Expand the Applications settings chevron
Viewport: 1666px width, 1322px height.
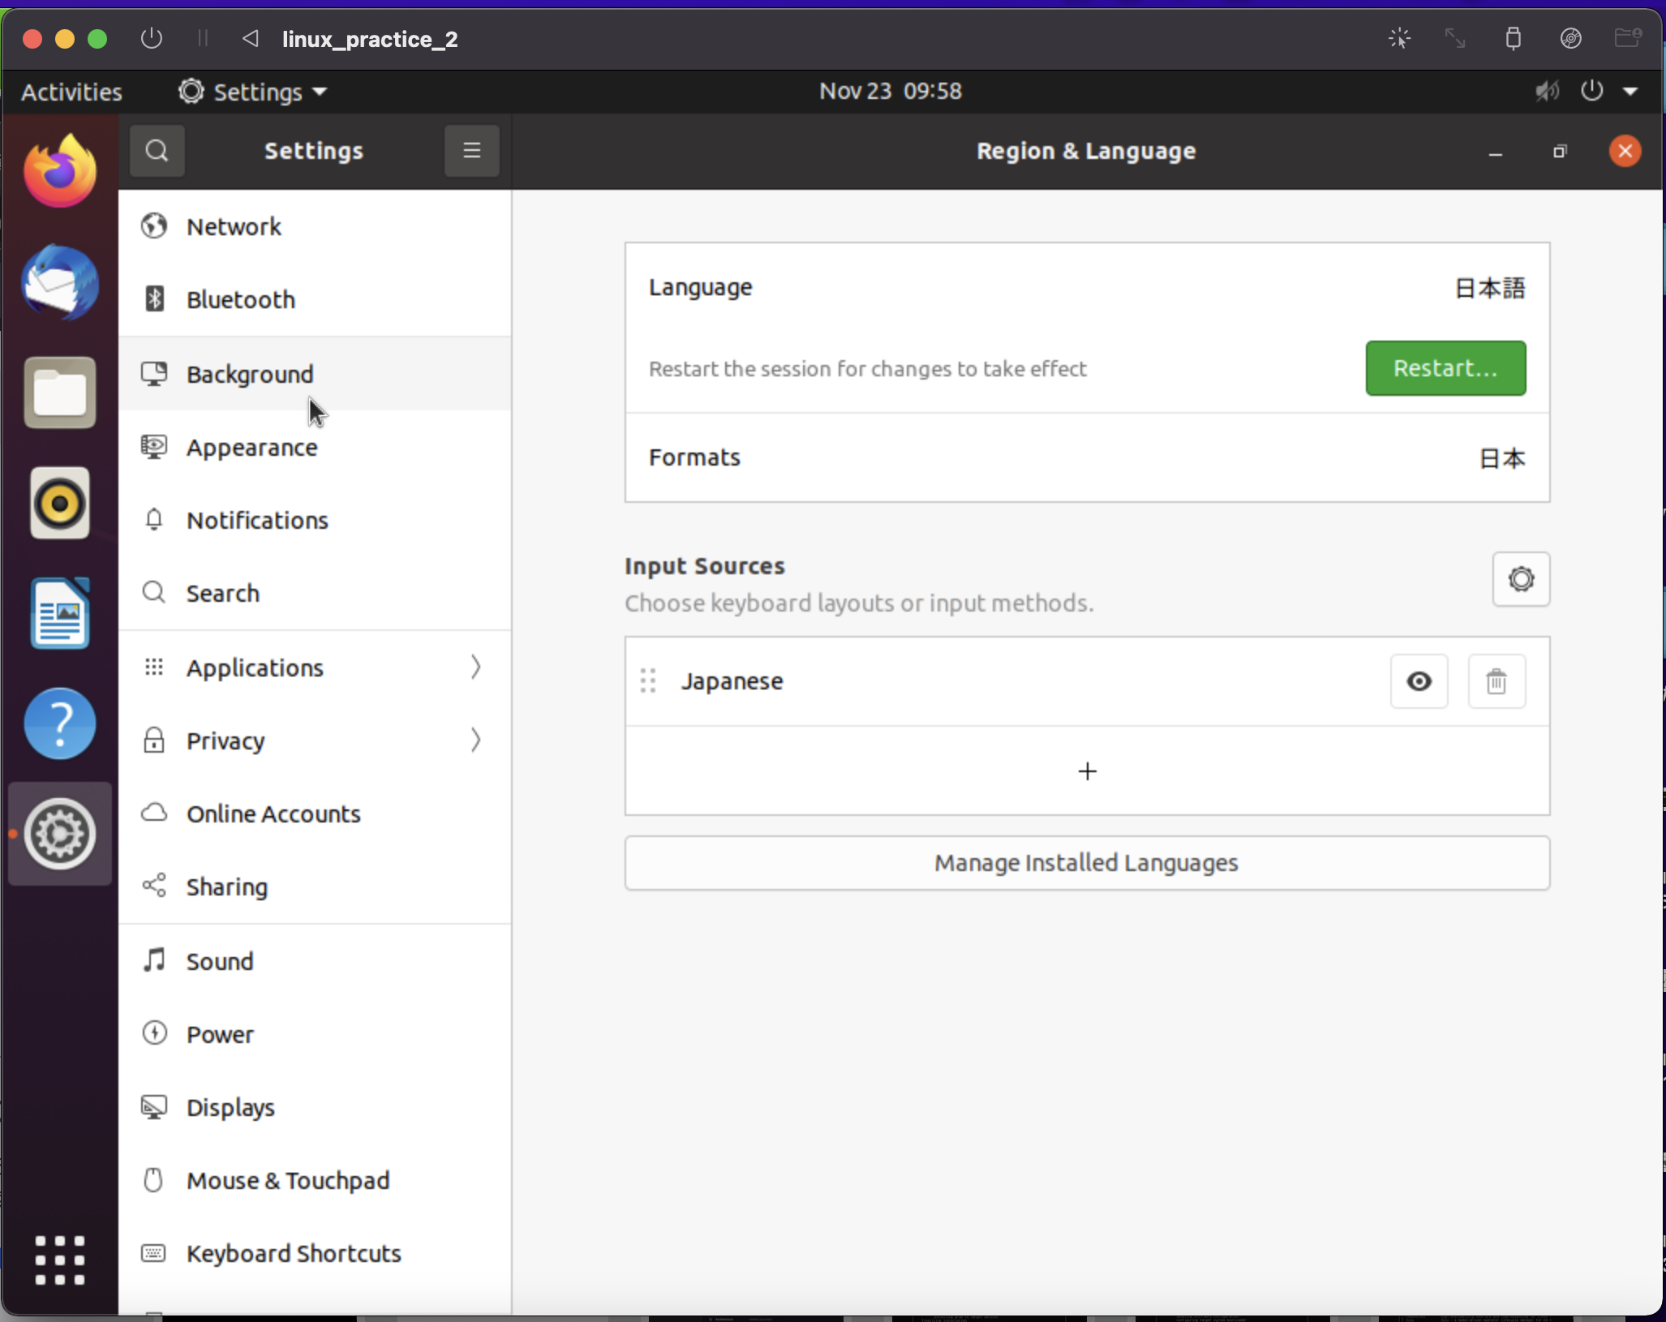coord(475,667)
